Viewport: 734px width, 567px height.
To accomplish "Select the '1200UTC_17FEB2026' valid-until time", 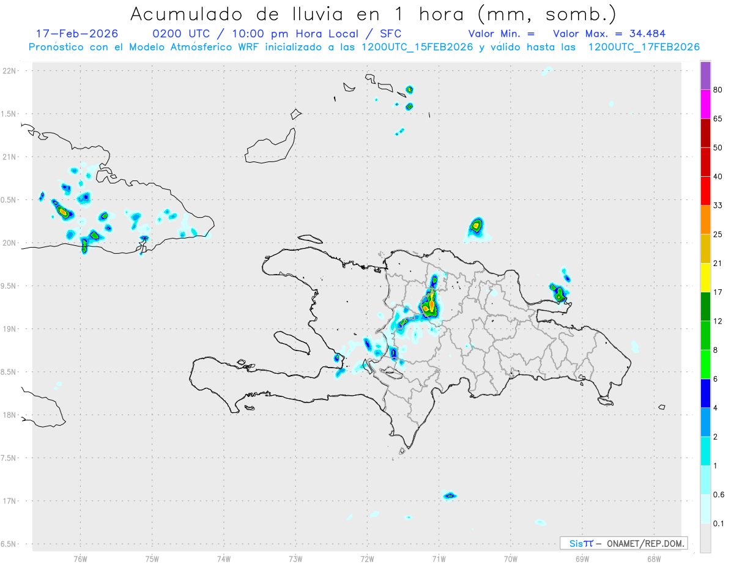I will [x=643, y=47].
